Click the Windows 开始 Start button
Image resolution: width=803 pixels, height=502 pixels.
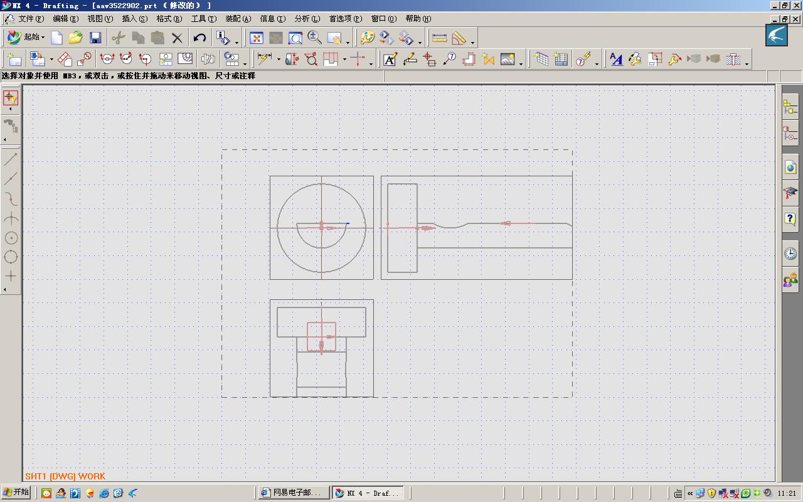point(16,493)
